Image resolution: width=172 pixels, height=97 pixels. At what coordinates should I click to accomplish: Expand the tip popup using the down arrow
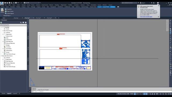click(x=158, y=17)
